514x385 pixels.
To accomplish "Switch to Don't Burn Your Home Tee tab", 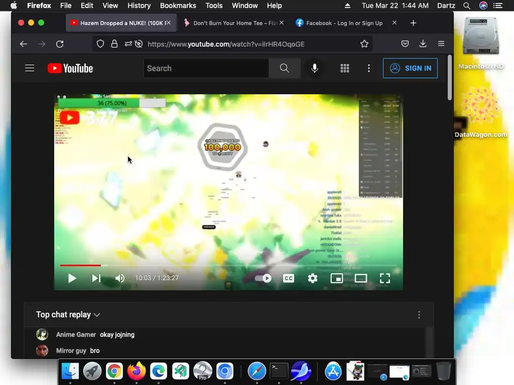I will [230, 23].
